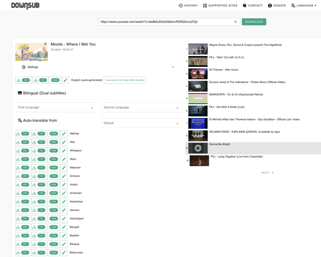
Task: Download Arabic SRT subtitle
Action: (x=23, y=185)
